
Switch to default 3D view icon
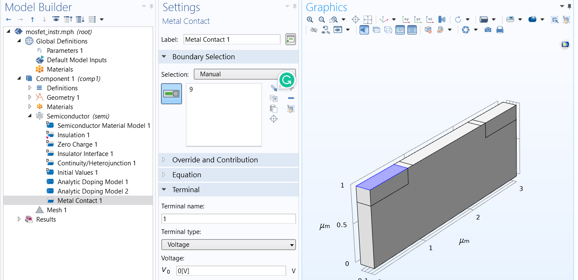coord(383,20)
